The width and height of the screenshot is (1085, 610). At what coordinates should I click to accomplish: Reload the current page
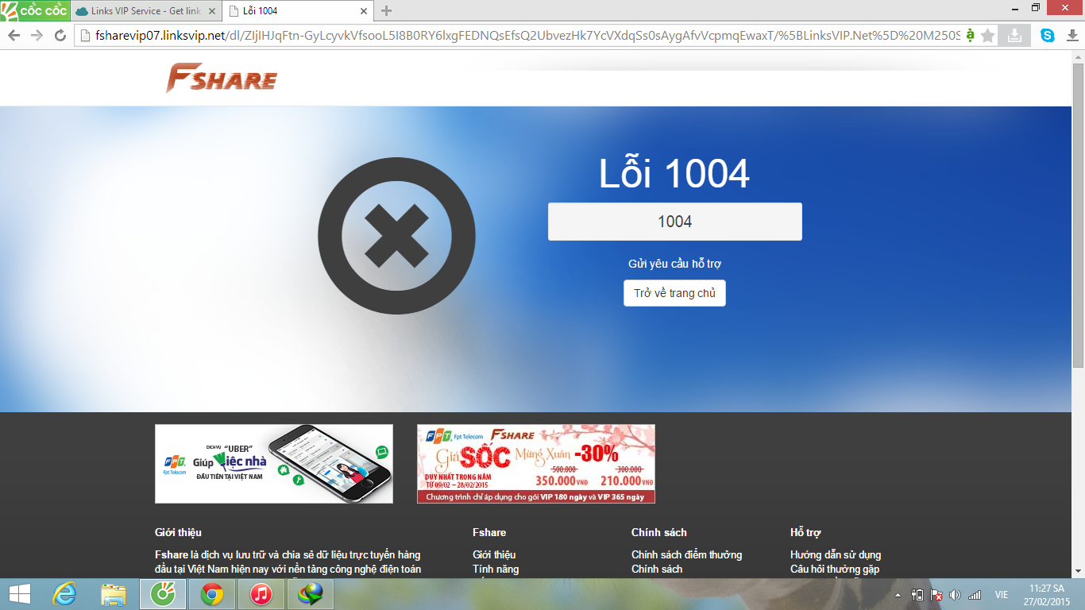click(60, 36)
